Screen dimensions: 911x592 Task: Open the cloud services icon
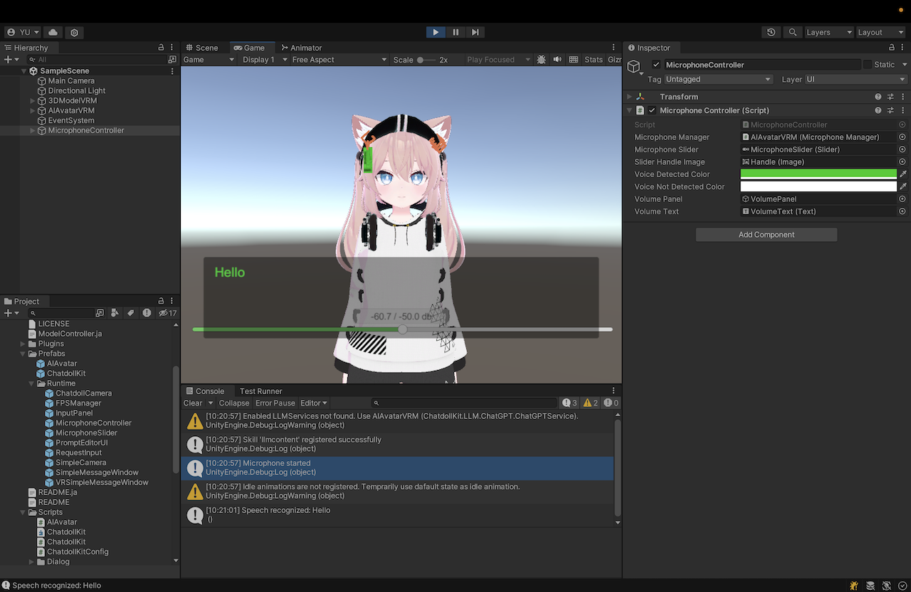(53, 32)
